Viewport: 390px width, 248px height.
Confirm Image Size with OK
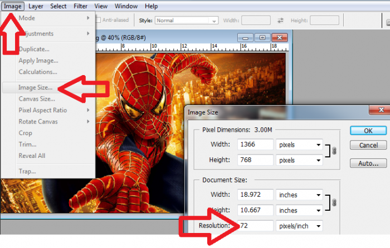(x=368, y=131)
